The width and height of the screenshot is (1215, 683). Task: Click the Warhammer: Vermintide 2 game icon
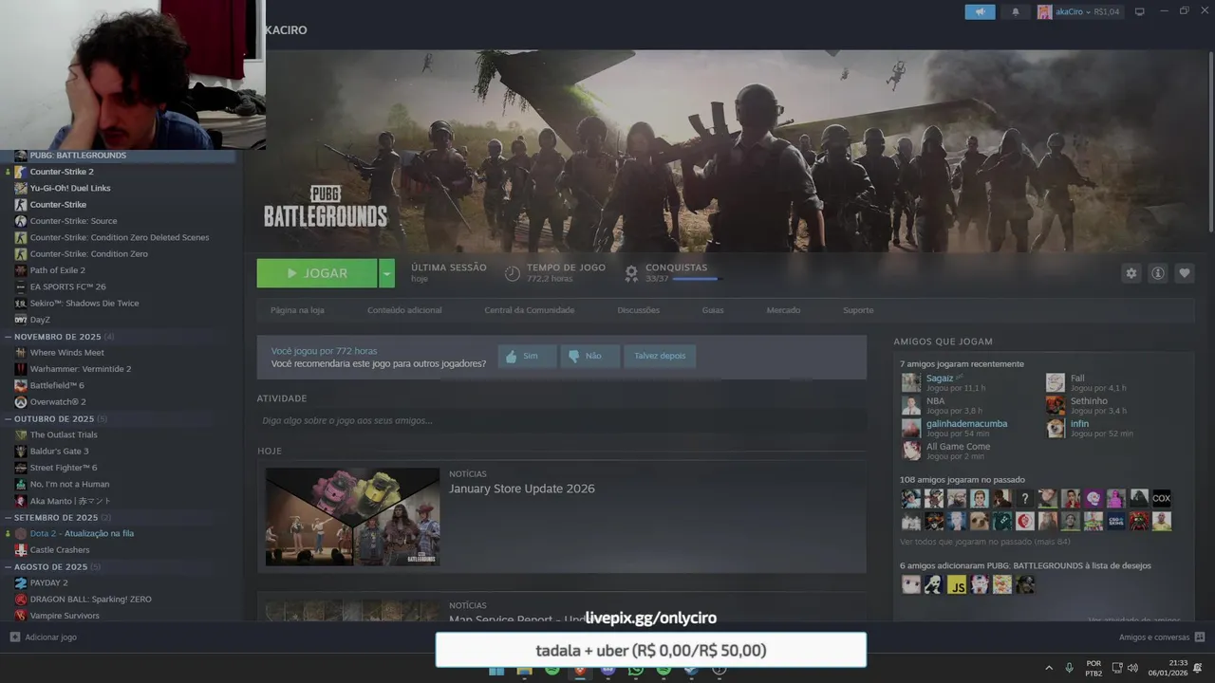21,369
